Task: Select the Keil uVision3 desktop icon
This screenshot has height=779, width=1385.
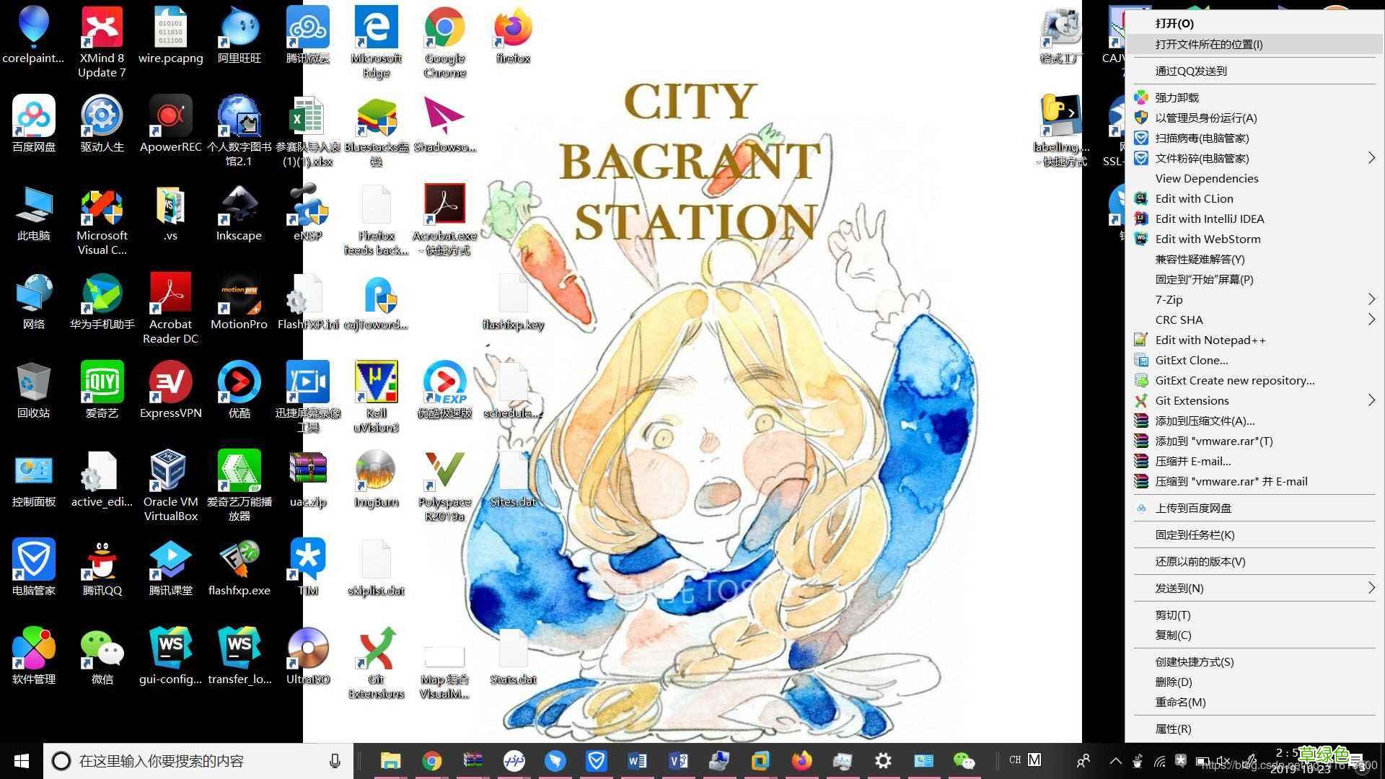Action: [x=376, y=397]
